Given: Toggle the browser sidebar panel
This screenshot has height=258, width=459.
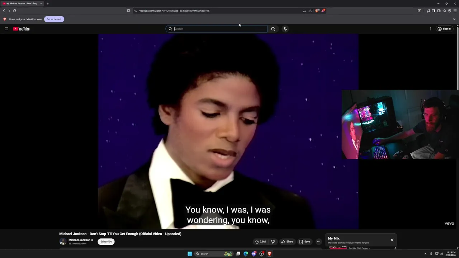Looking at the screenshot, I should 434,11.
